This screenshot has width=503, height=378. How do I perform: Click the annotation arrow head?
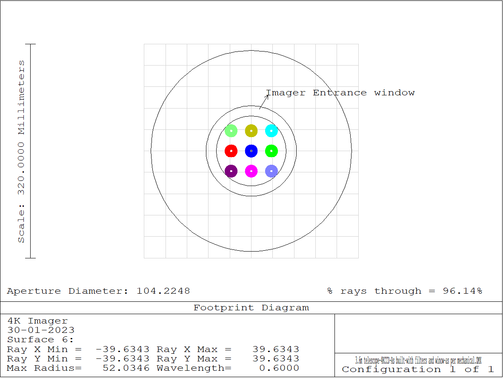[267, 96]
